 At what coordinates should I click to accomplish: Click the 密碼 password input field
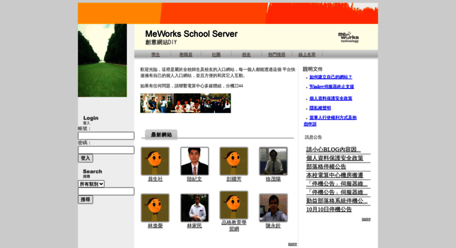[x=106, y=150]
